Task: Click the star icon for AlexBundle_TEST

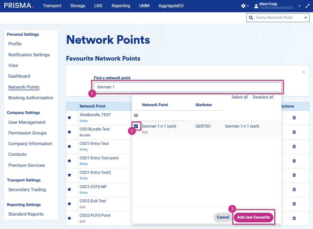Action: coord(69,118)
